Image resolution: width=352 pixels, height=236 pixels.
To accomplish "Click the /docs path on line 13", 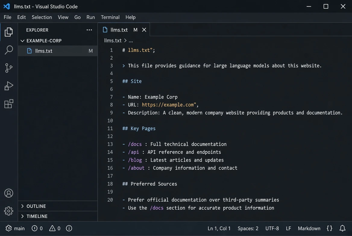I will (x=135, y=144).
